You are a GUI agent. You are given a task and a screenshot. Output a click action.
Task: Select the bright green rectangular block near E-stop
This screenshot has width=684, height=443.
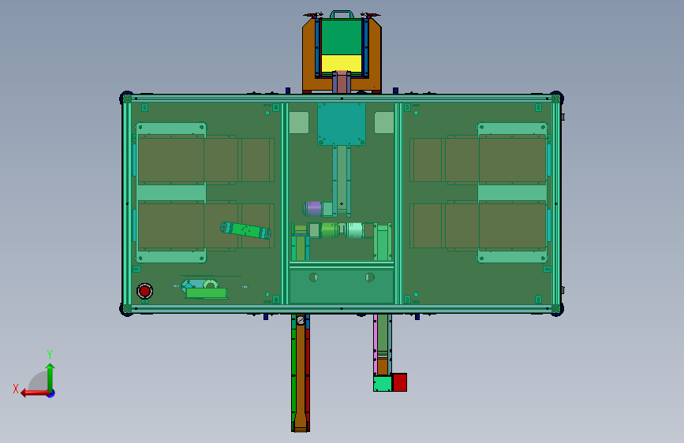(207, 293)
